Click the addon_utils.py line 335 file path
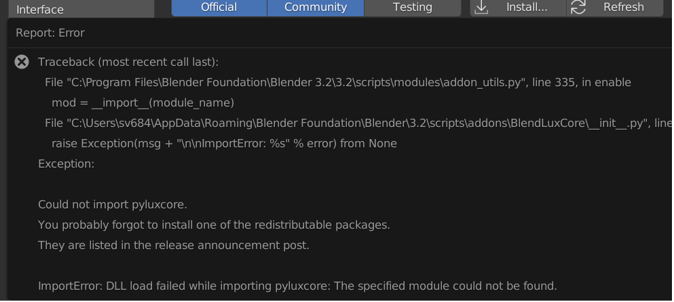674x302 pixels. [338, 83]
